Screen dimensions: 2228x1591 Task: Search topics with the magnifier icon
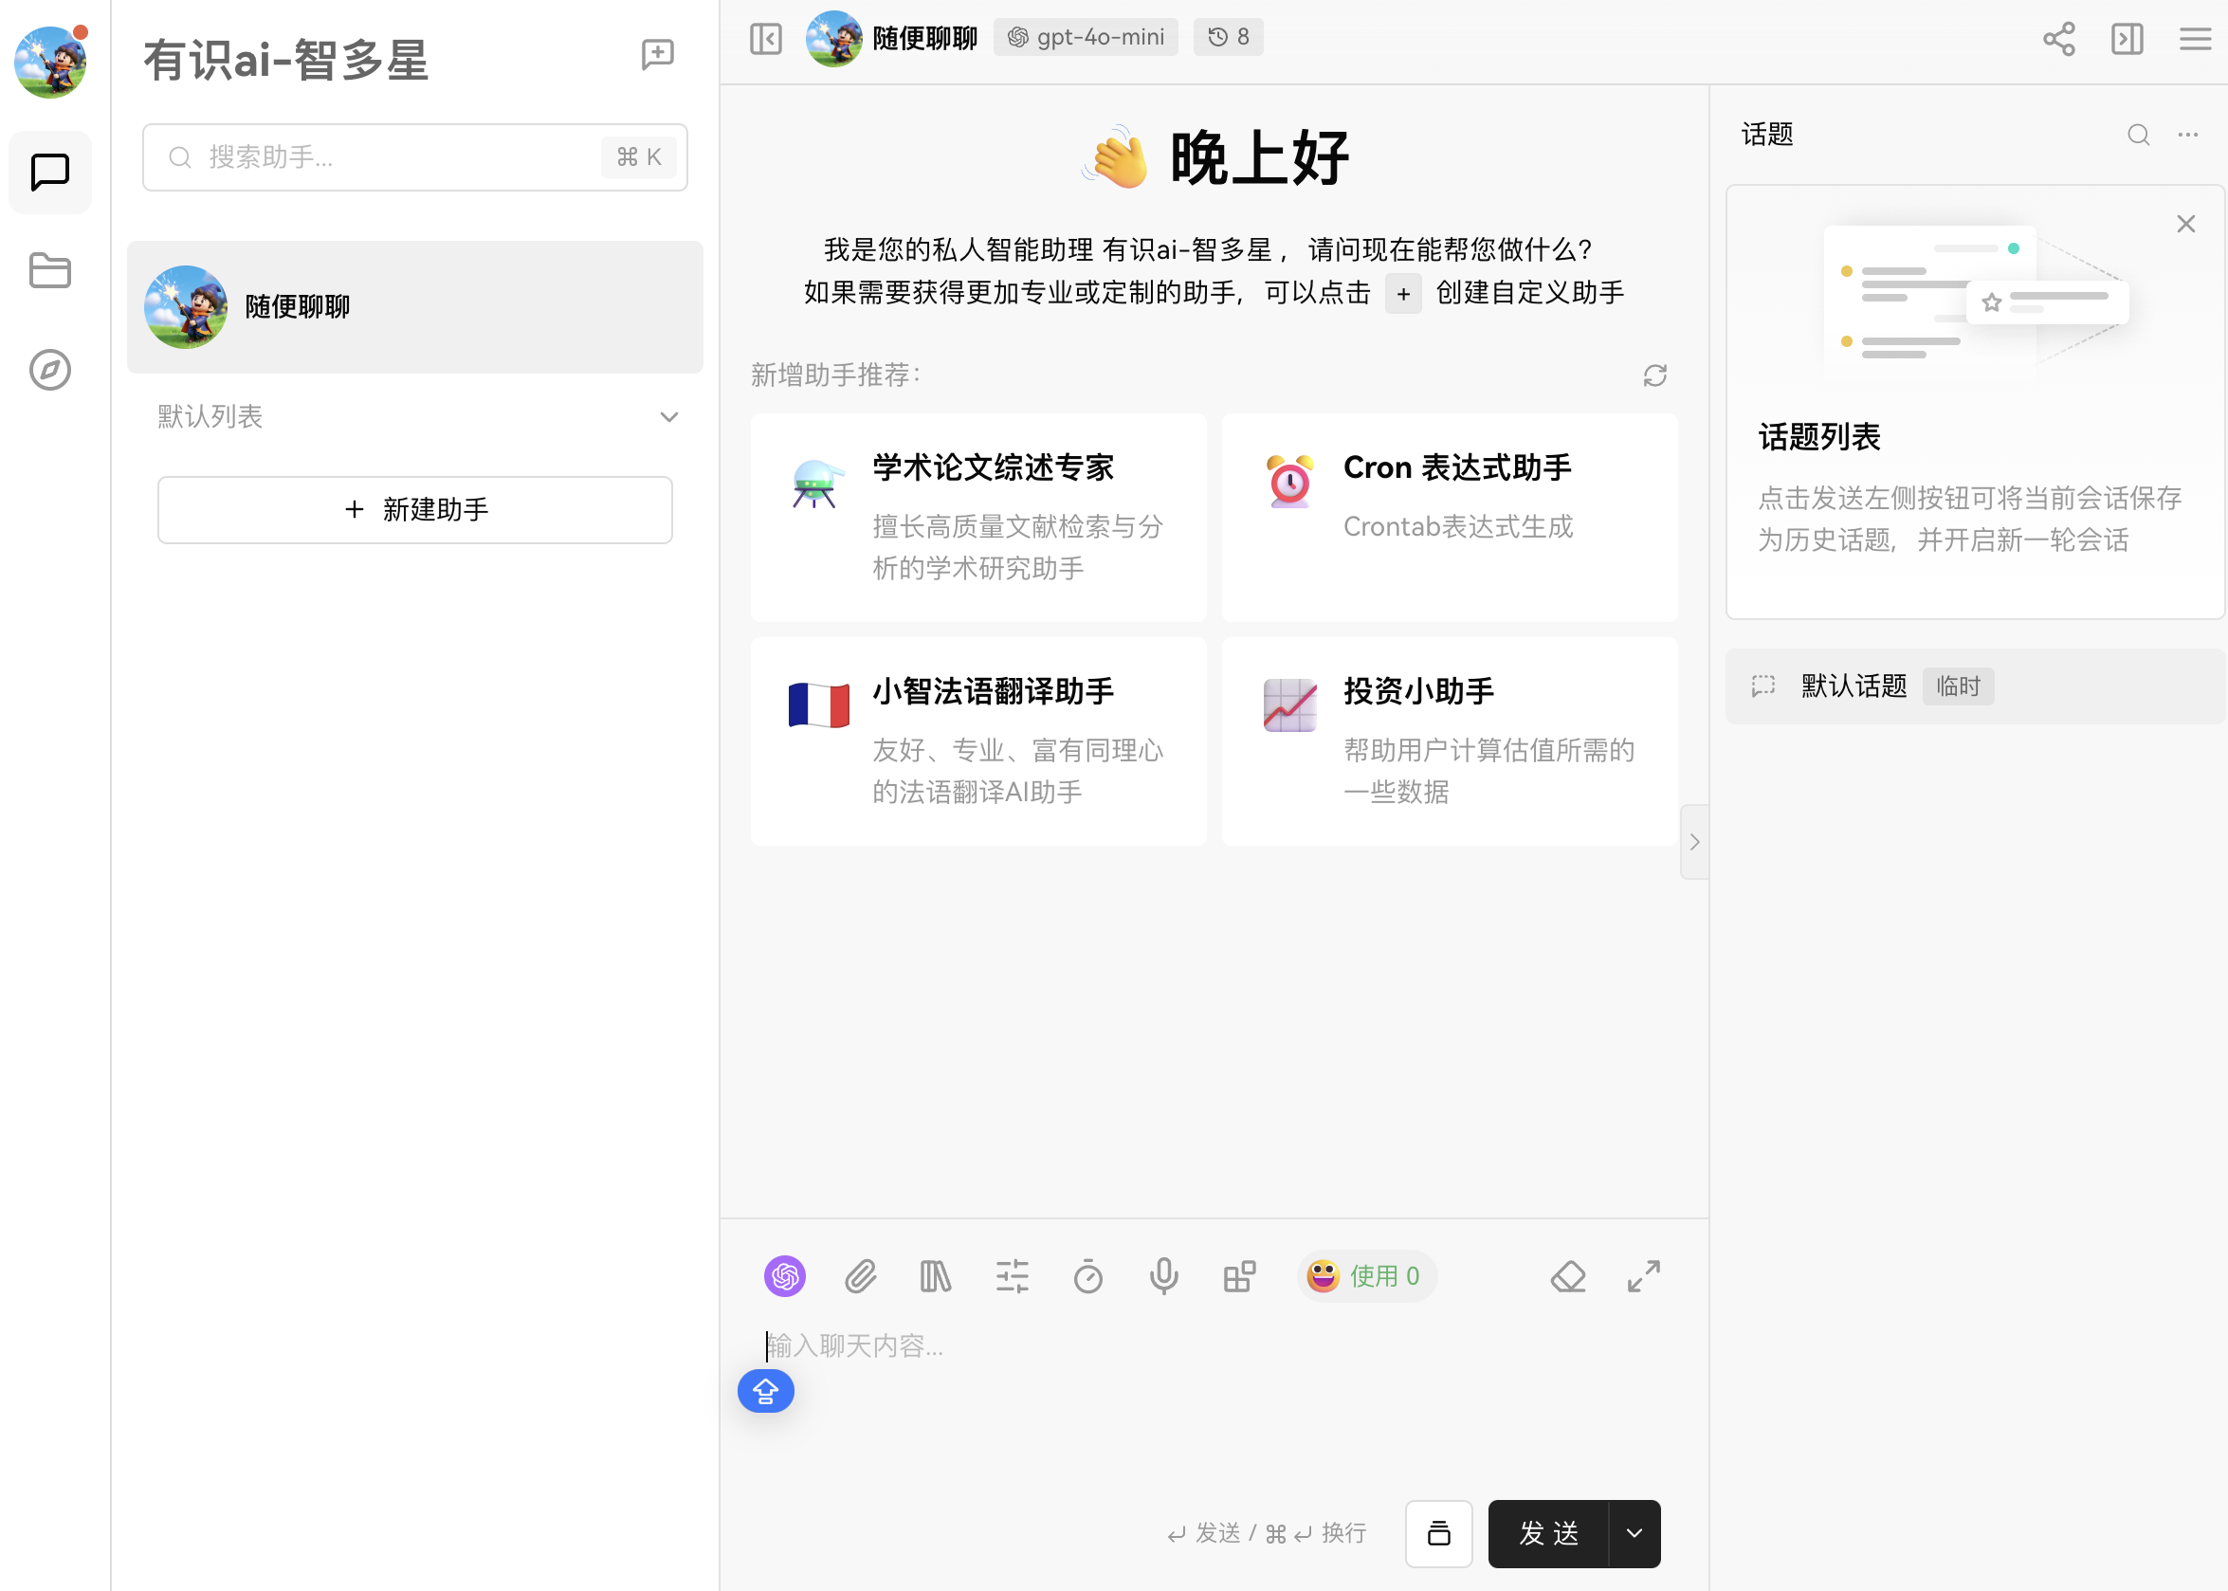click(x=2138, y=135)
